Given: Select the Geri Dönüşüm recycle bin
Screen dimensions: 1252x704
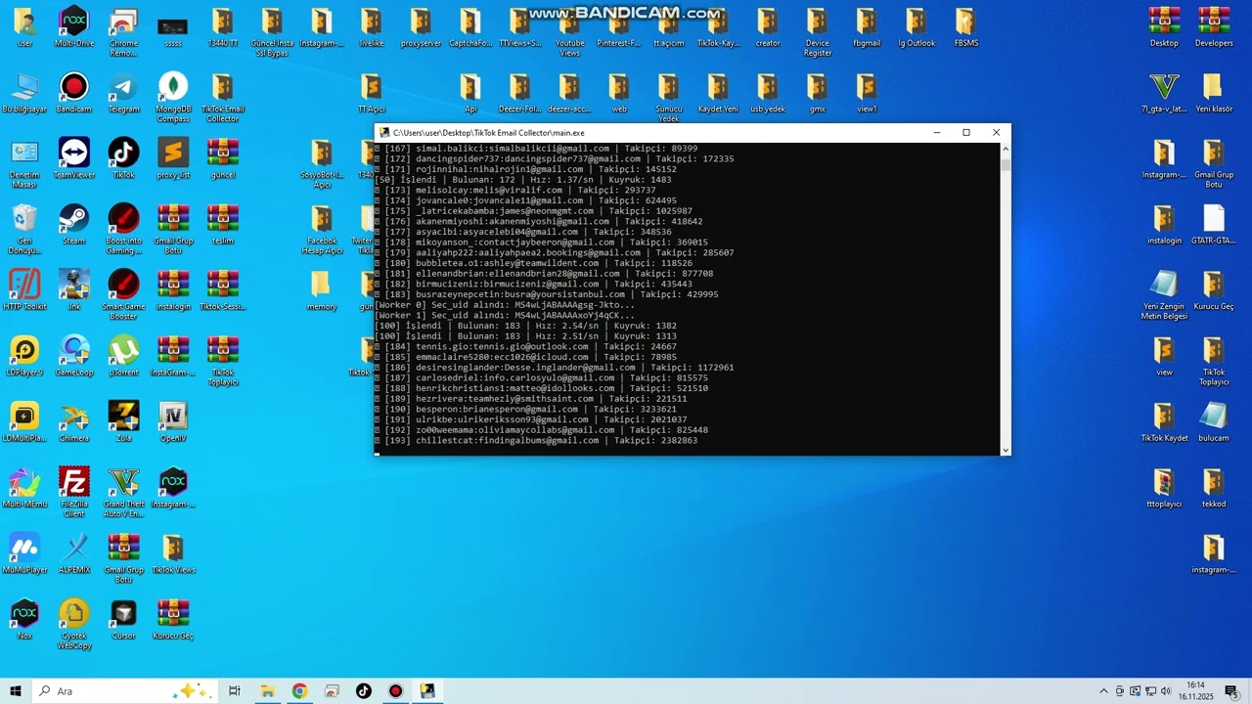Looking at the screenshot, I should point(24,230).
